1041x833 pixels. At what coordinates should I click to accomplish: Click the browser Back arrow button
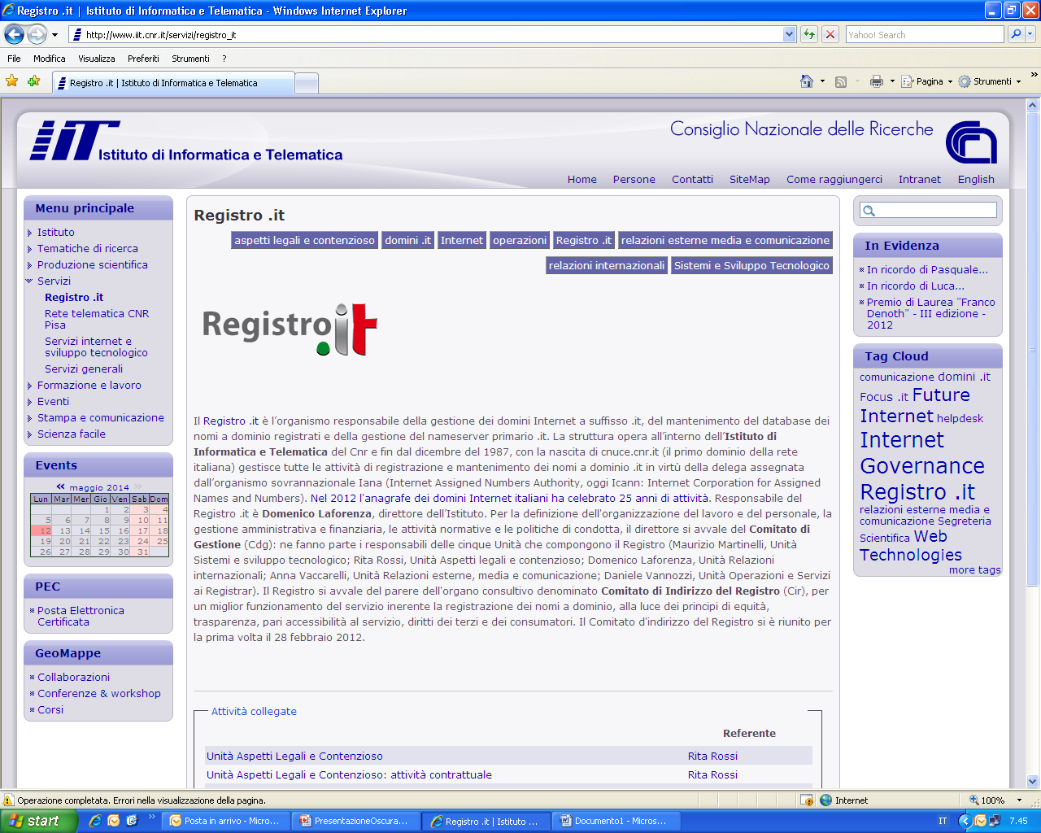(x=14, y=34)
